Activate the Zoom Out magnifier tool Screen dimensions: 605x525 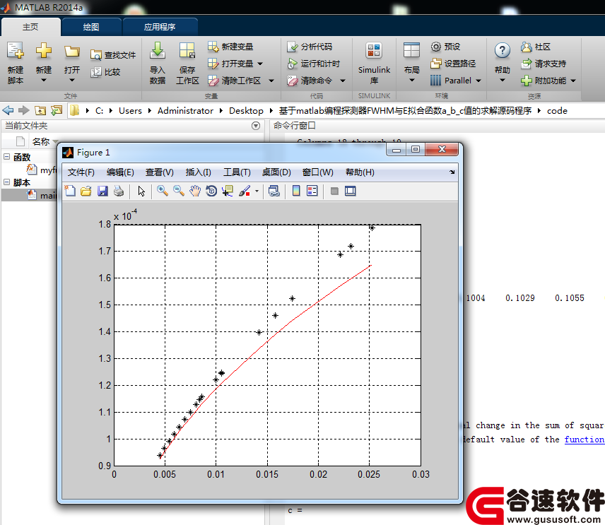[179, 191]
